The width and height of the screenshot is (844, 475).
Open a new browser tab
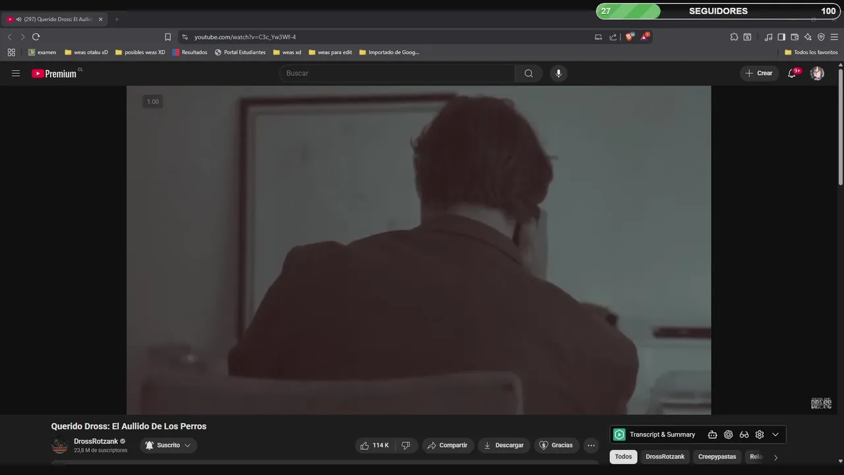pyautogui.click(x=117, y=19)
